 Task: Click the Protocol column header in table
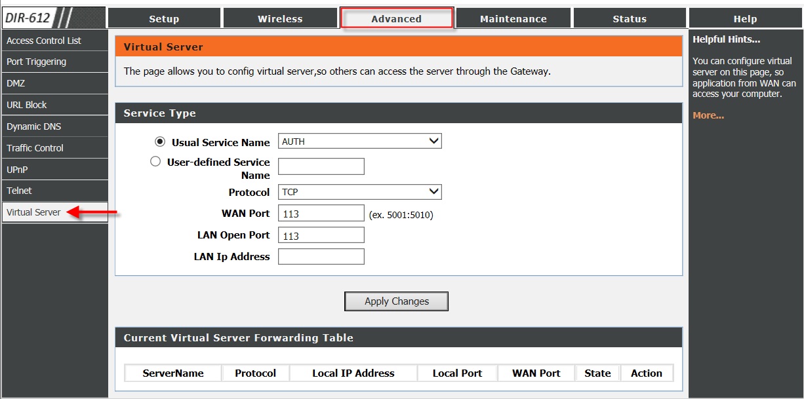pos(256,373)
